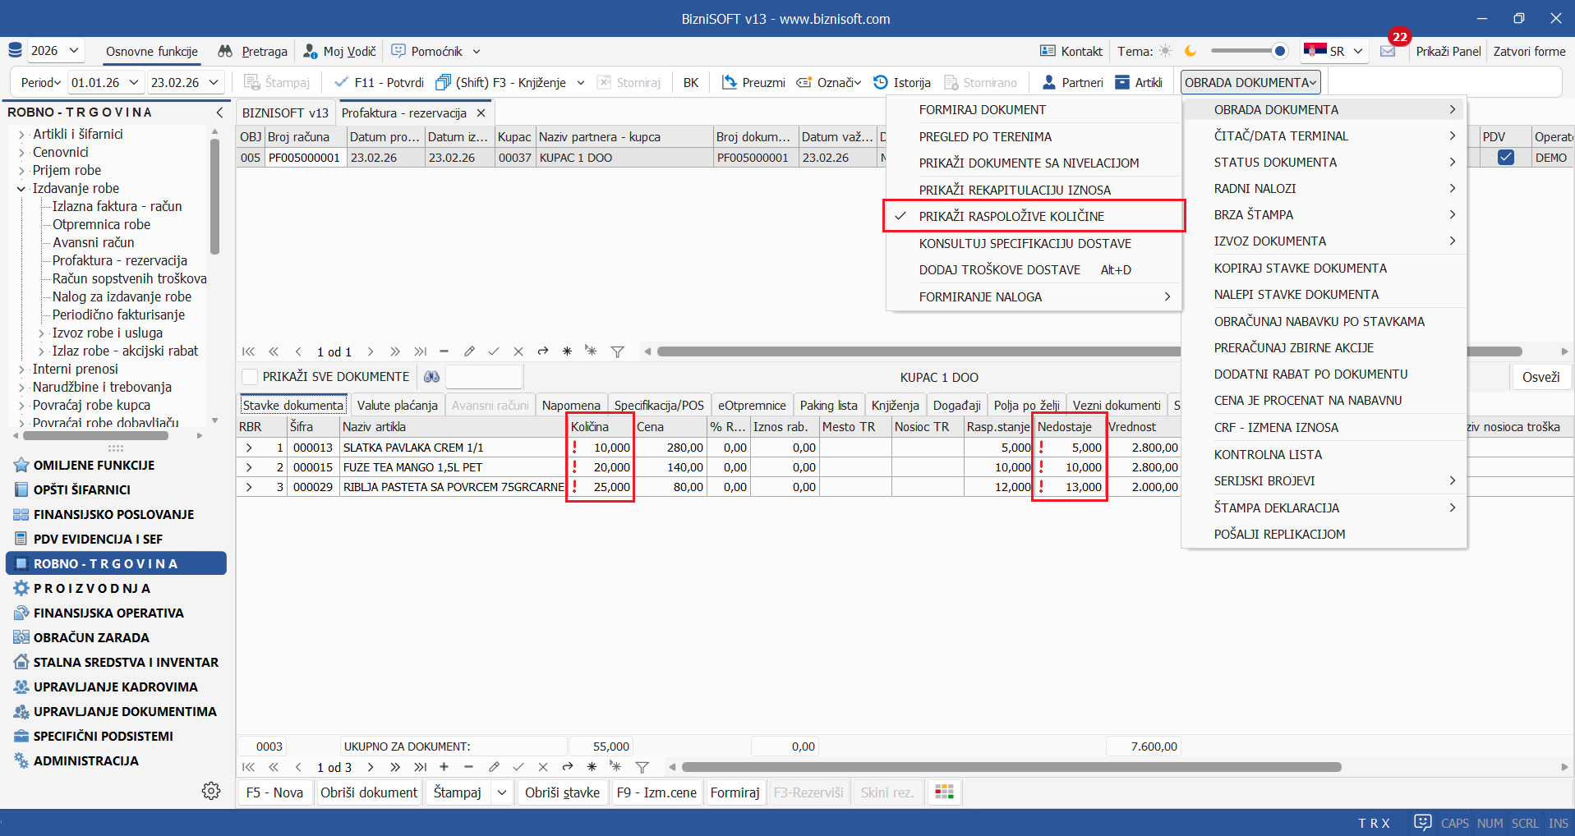The width and height of the screenshot is (1575, 836).
Task: Open the mail notifications envelope icon
Action: click(1388, 51)
